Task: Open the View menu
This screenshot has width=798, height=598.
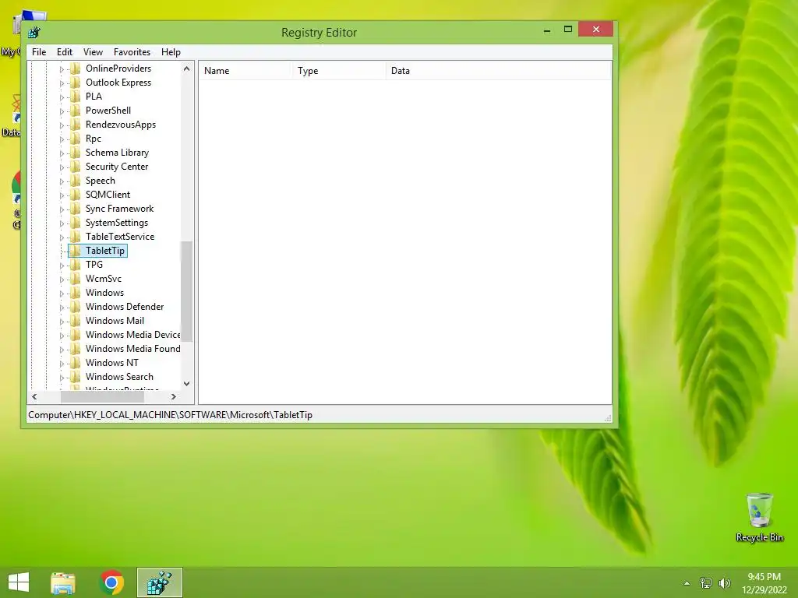Action: coord(93,52)
